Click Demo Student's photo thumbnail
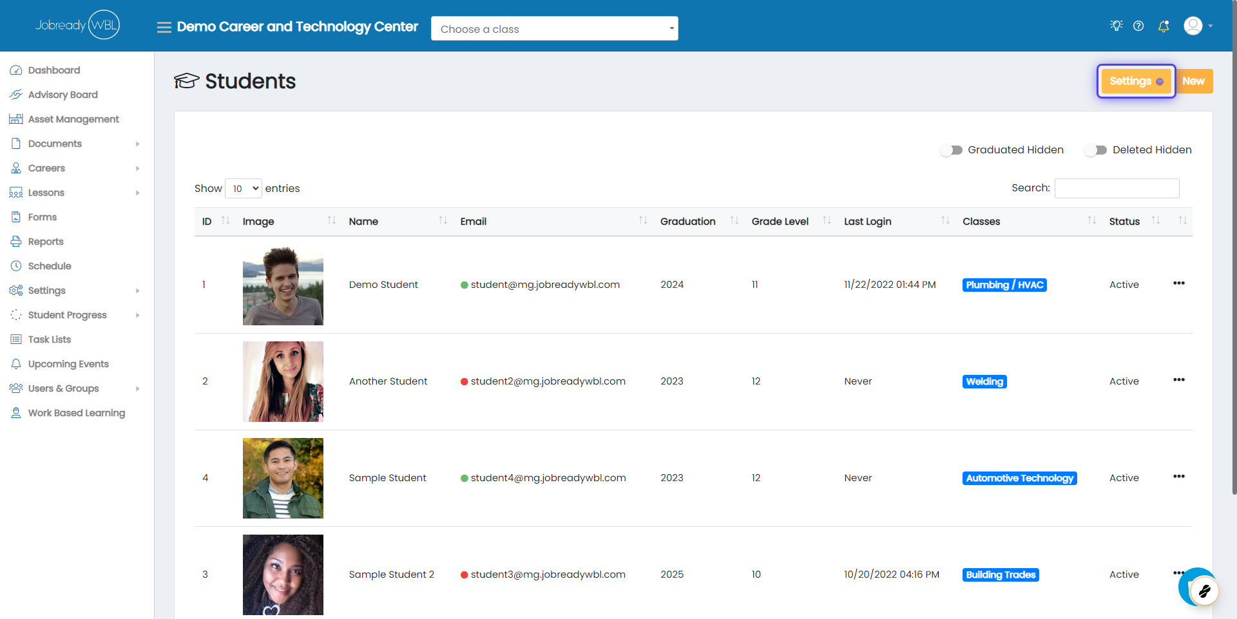The height and width of the screenshot is (619, 1237). point(283,285)
